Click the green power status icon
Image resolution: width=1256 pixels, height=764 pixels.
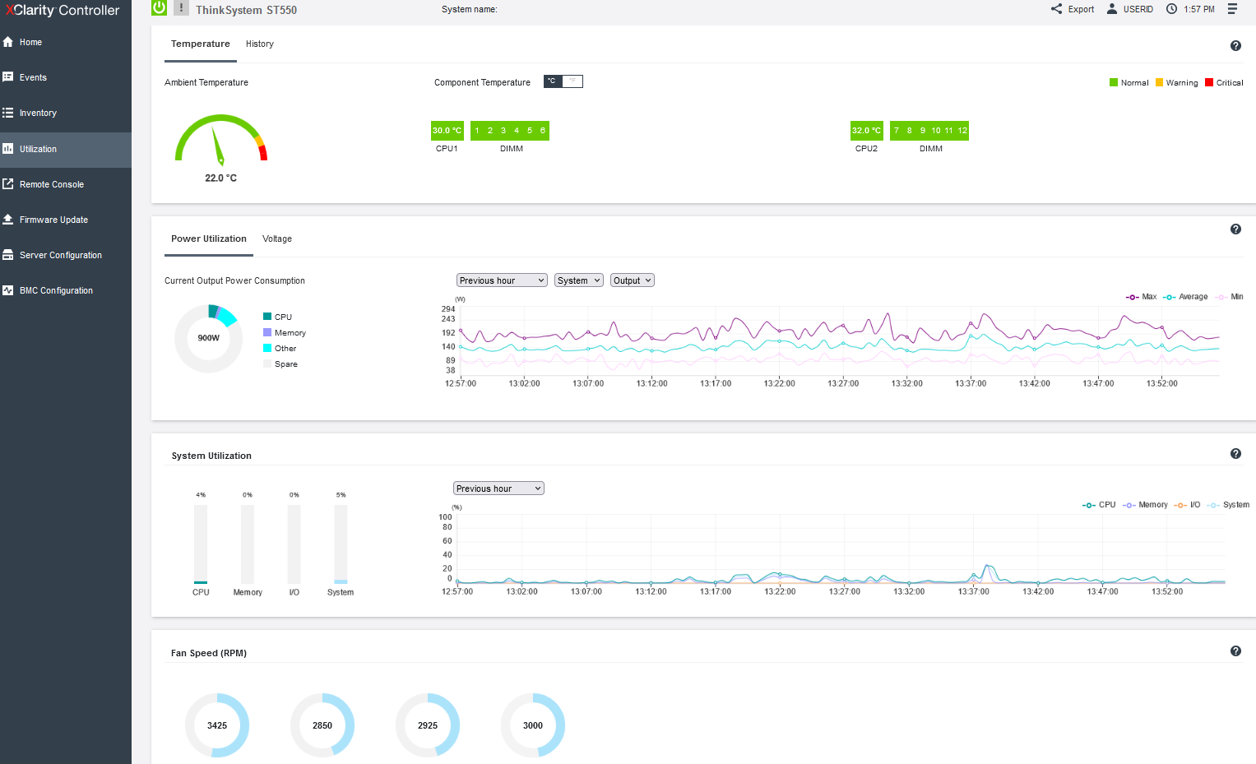pyautogui.click(x=160, y=7)
